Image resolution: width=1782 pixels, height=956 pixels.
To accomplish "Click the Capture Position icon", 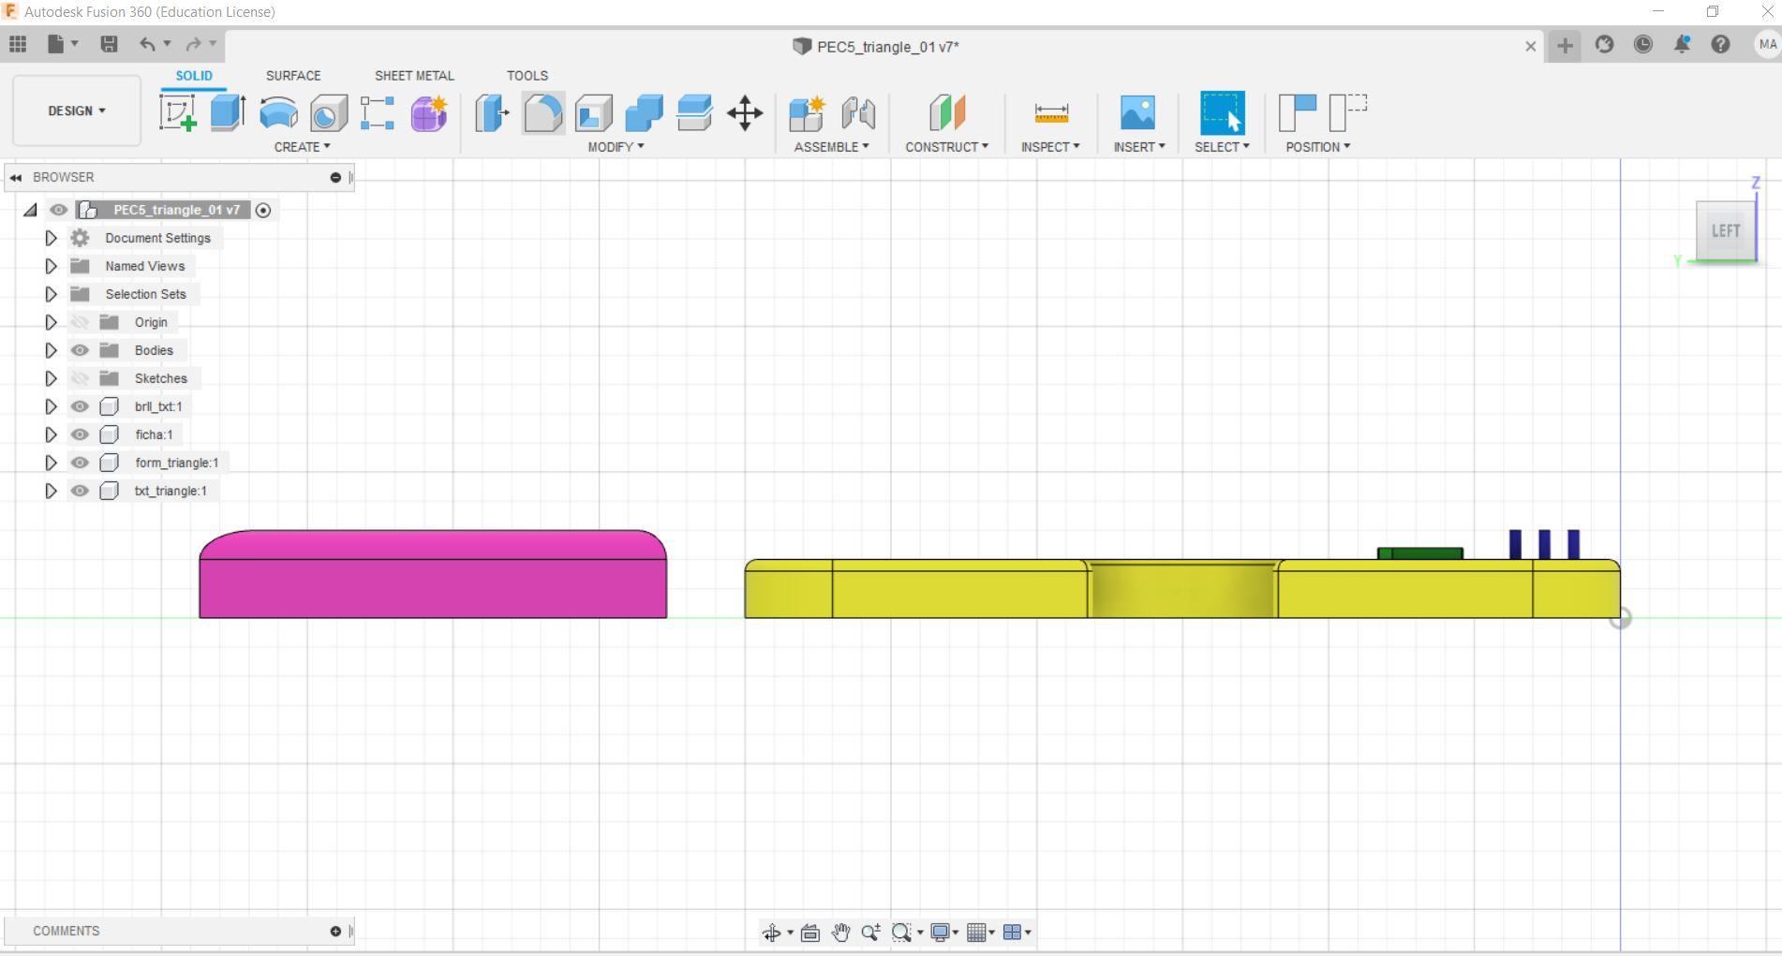I will [1298, 113].
